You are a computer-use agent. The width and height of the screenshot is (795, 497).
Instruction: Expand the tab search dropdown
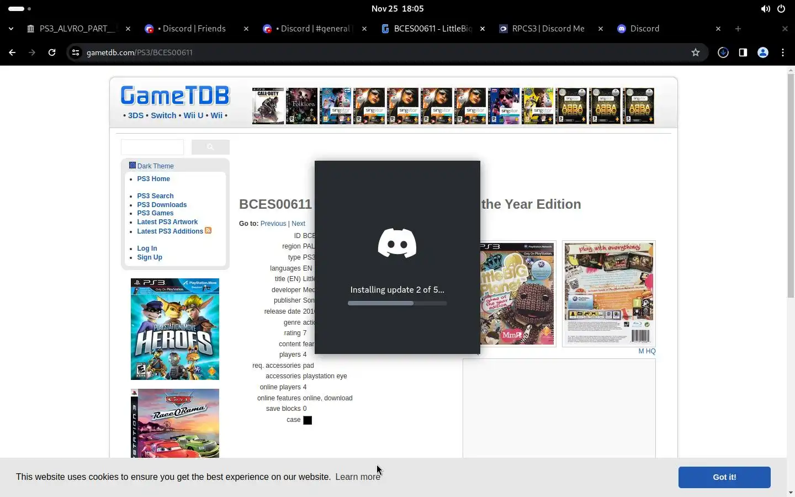pyautogui.click(x=11, y=29)
